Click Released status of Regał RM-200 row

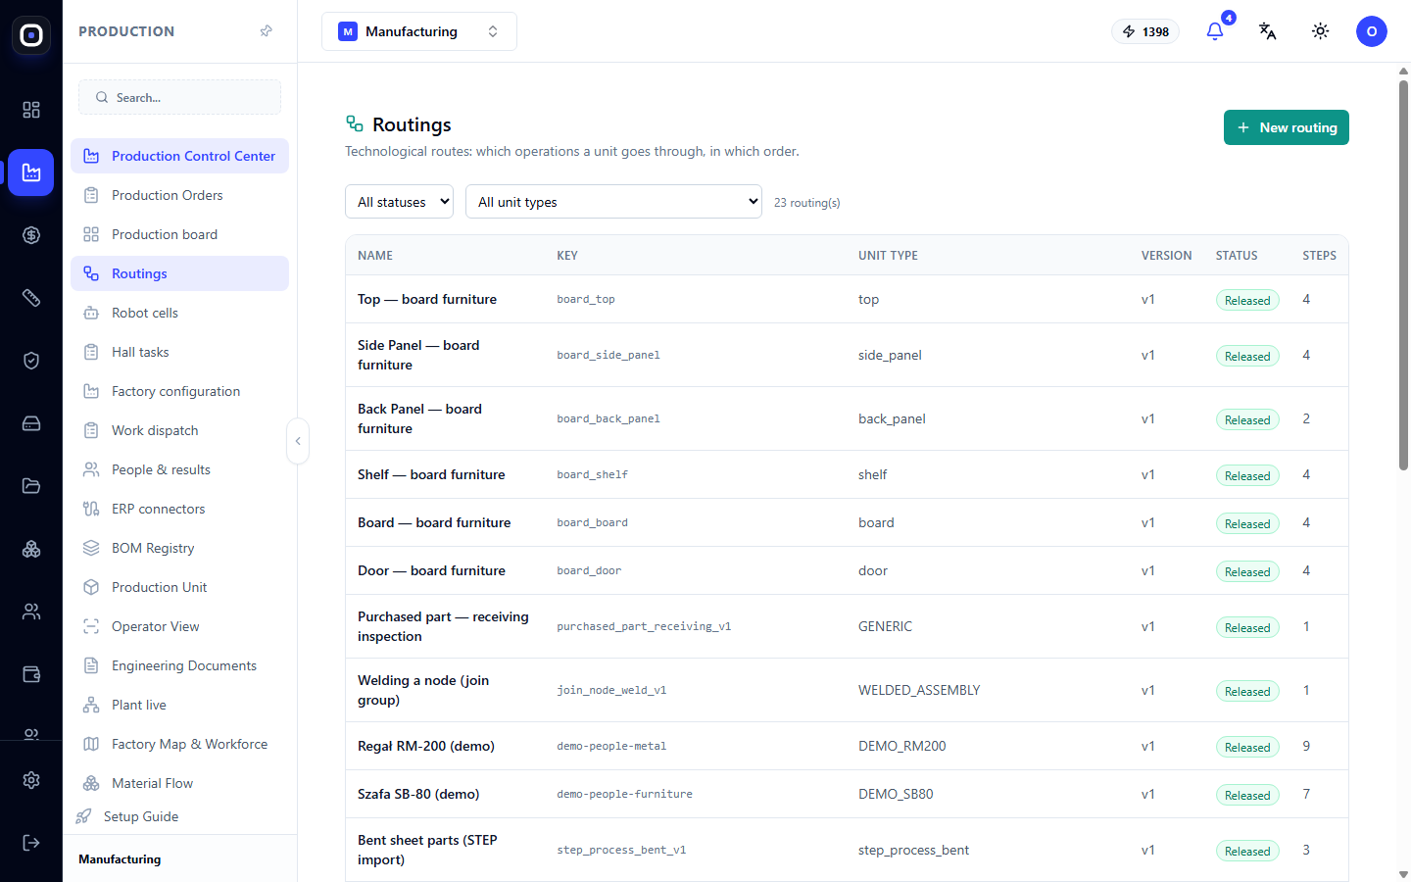pyautogui.click(x=1247, y=747)
